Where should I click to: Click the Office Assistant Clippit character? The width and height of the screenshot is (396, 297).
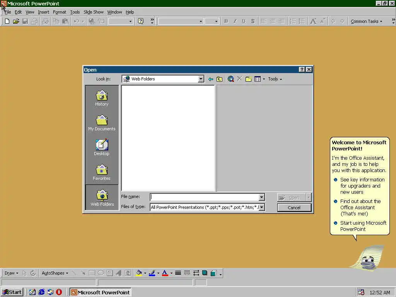click(x=368, y=258)
